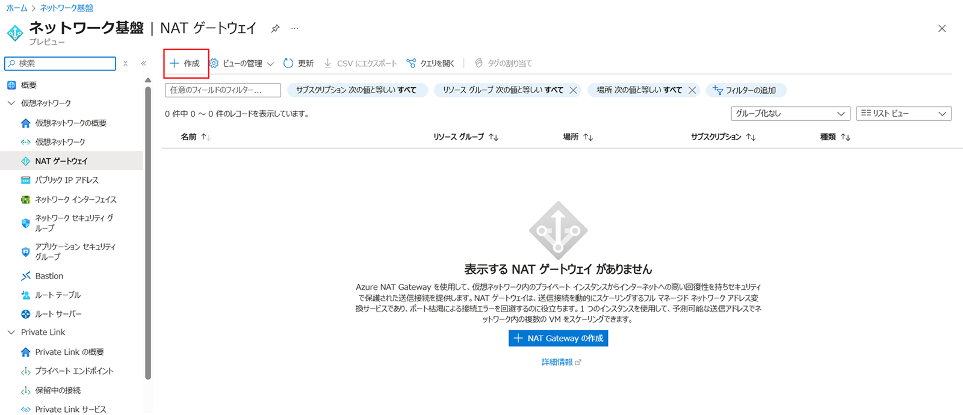Click クエリを開く in the toolbar

[430, 63]
